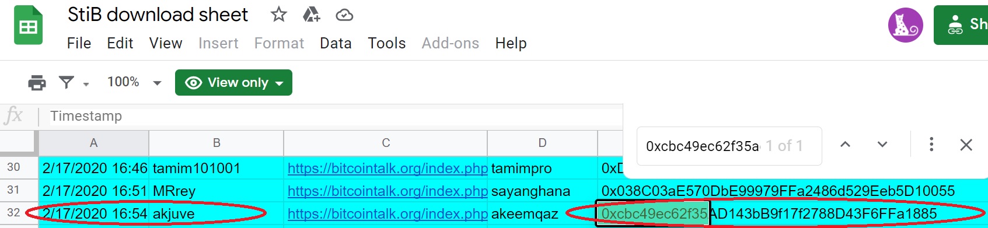Image resolution: width=988 pixels, height=228 pixels.
Task: Open the Tools menu
Action: point(386,43)
